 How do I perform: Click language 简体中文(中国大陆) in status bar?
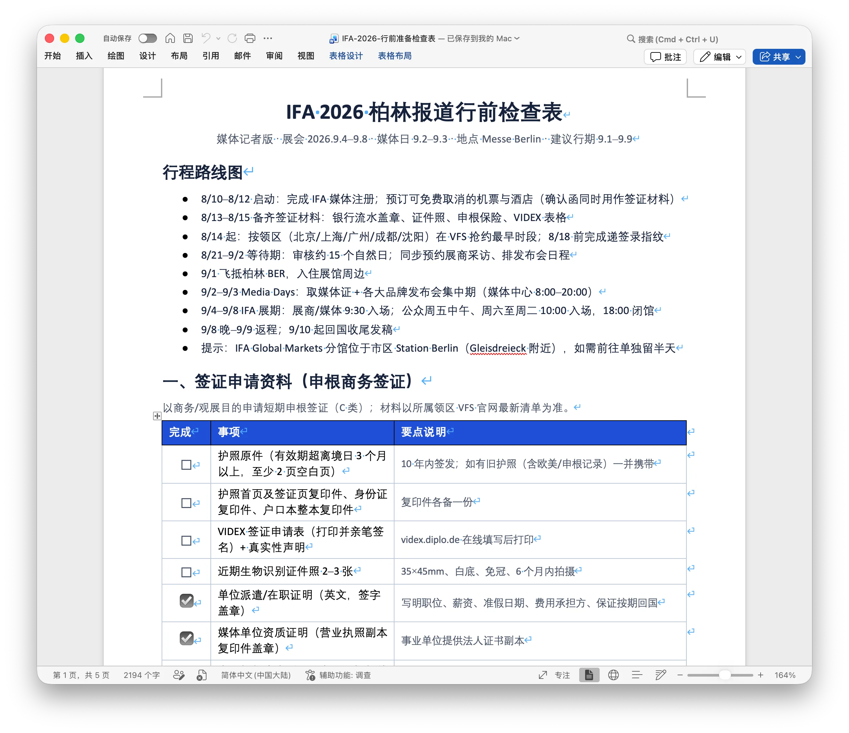[256, 675]
